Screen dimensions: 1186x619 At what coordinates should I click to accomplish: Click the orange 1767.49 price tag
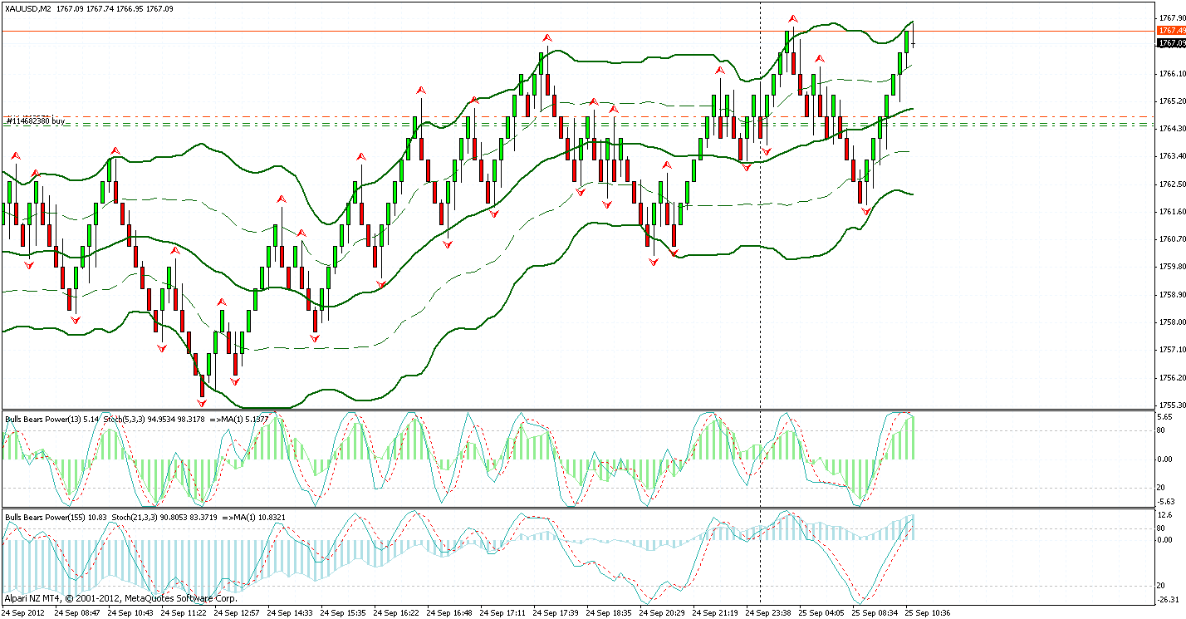[1171, 31]
